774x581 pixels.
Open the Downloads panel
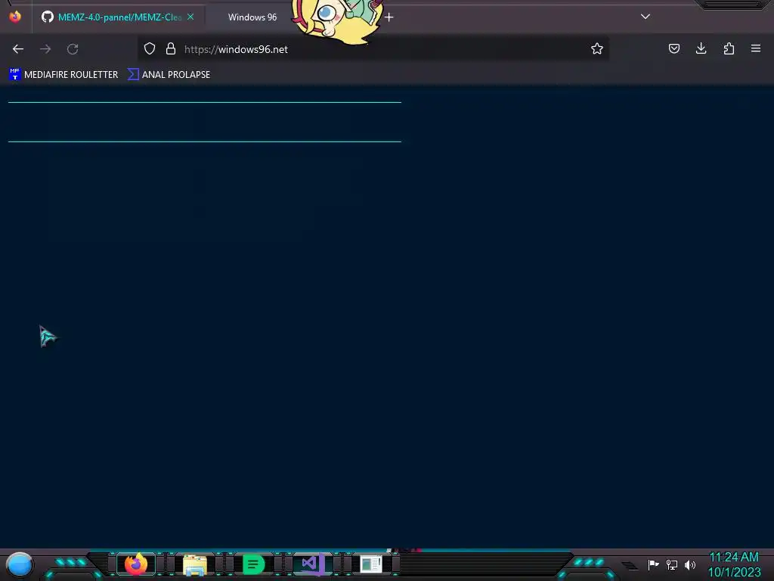[x=701, y=48]
